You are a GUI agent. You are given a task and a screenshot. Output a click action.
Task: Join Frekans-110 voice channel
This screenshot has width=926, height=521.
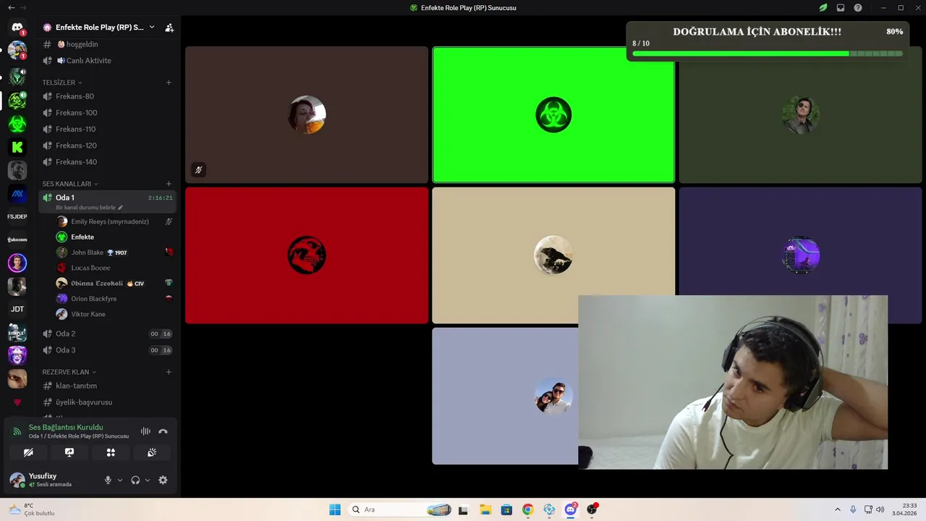click(x=107, y=129)
